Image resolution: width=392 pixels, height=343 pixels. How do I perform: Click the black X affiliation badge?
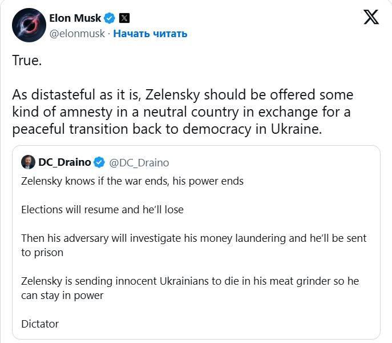click(x=124, y=18)
